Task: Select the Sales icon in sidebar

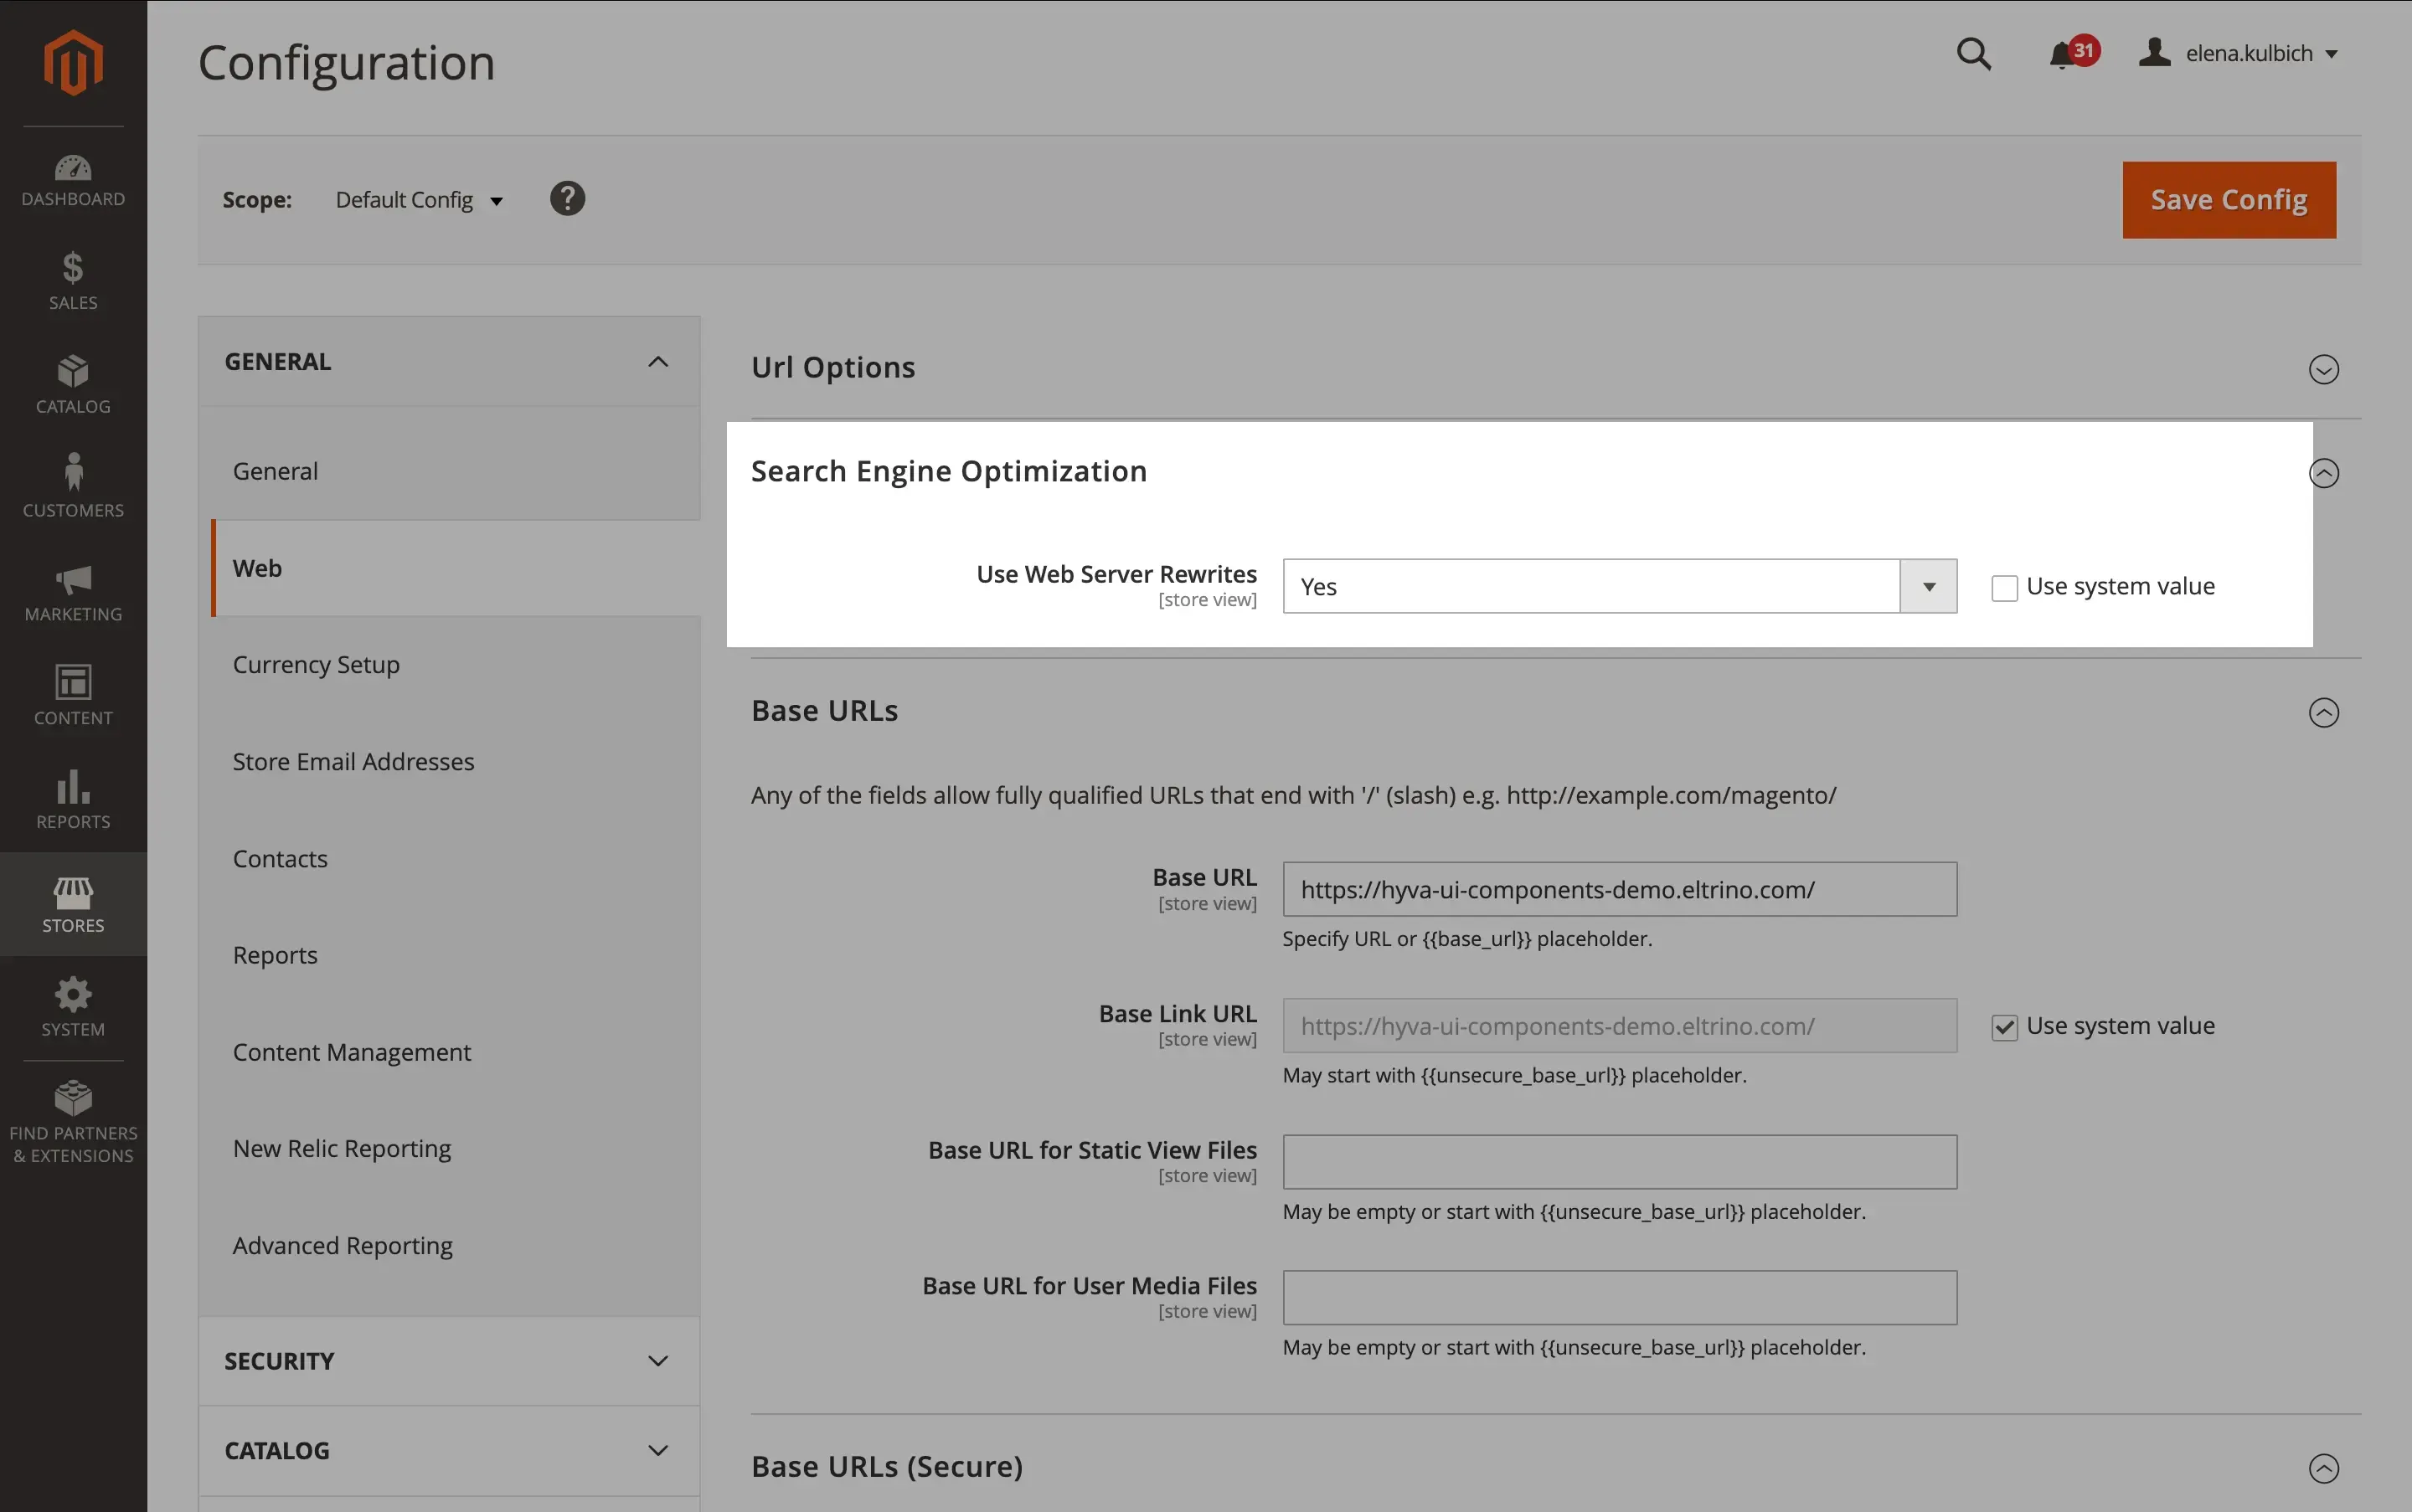Action: coord(73,280)
